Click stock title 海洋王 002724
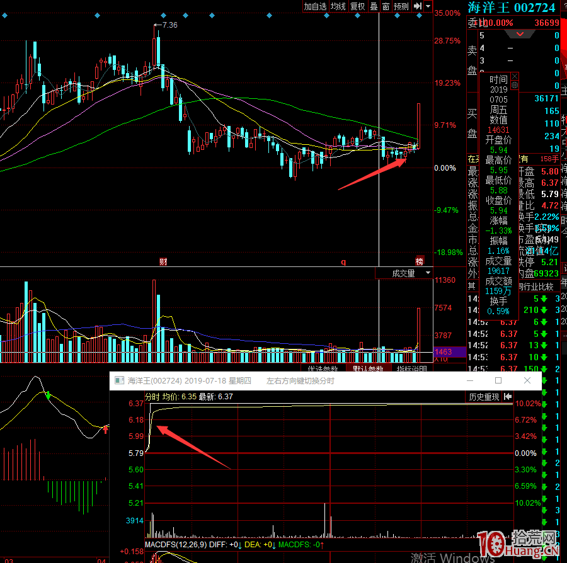 click(x=512, y=7)
